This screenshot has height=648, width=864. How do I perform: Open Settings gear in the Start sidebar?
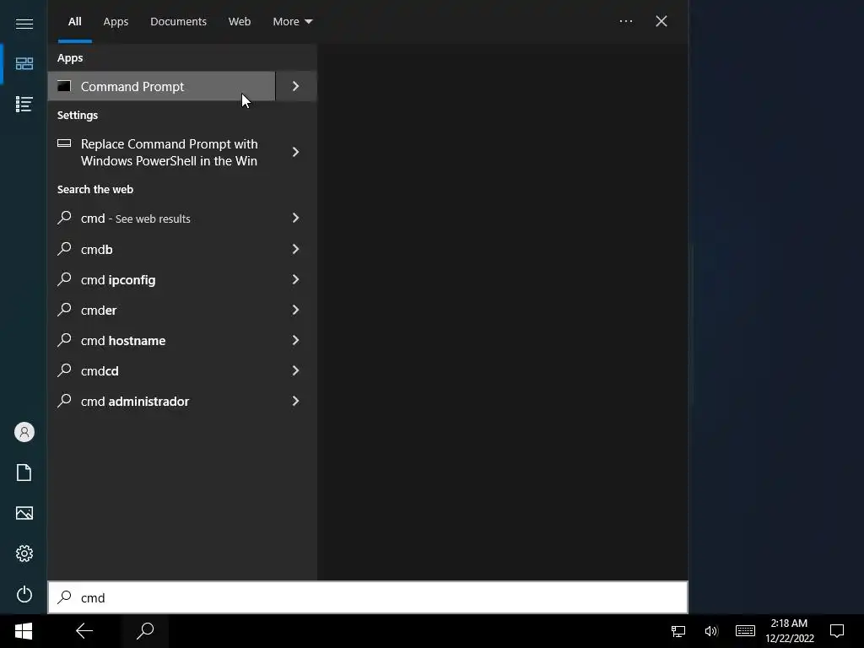pyautogui.click(x=24, y=553)
